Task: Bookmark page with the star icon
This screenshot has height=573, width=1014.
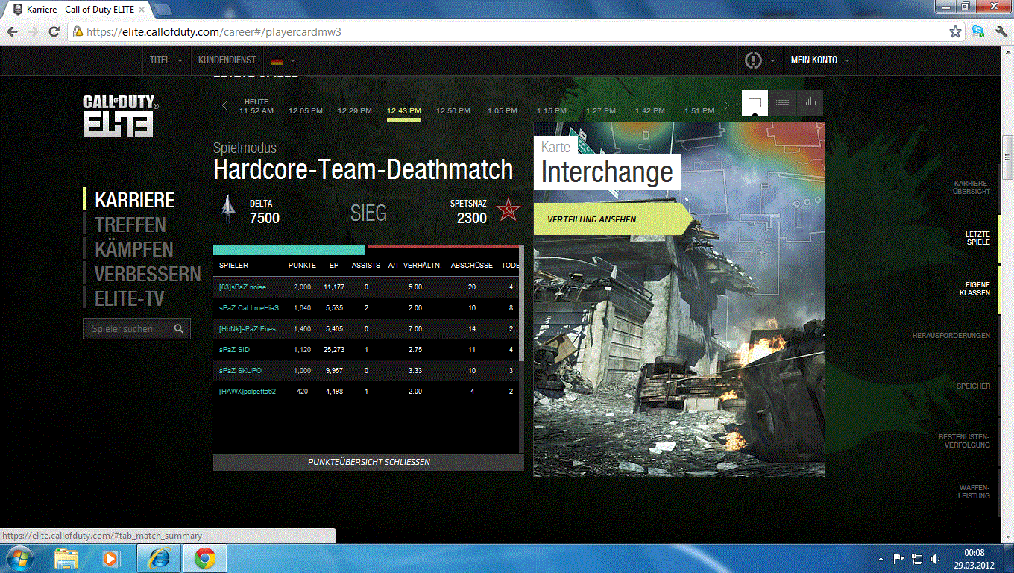Action: click(955, 32)
